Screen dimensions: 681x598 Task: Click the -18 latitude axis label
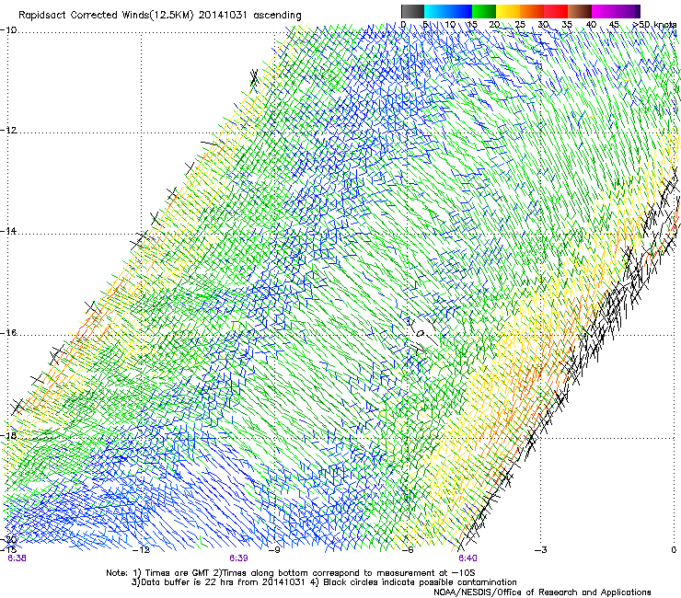(x=8, y=435)
